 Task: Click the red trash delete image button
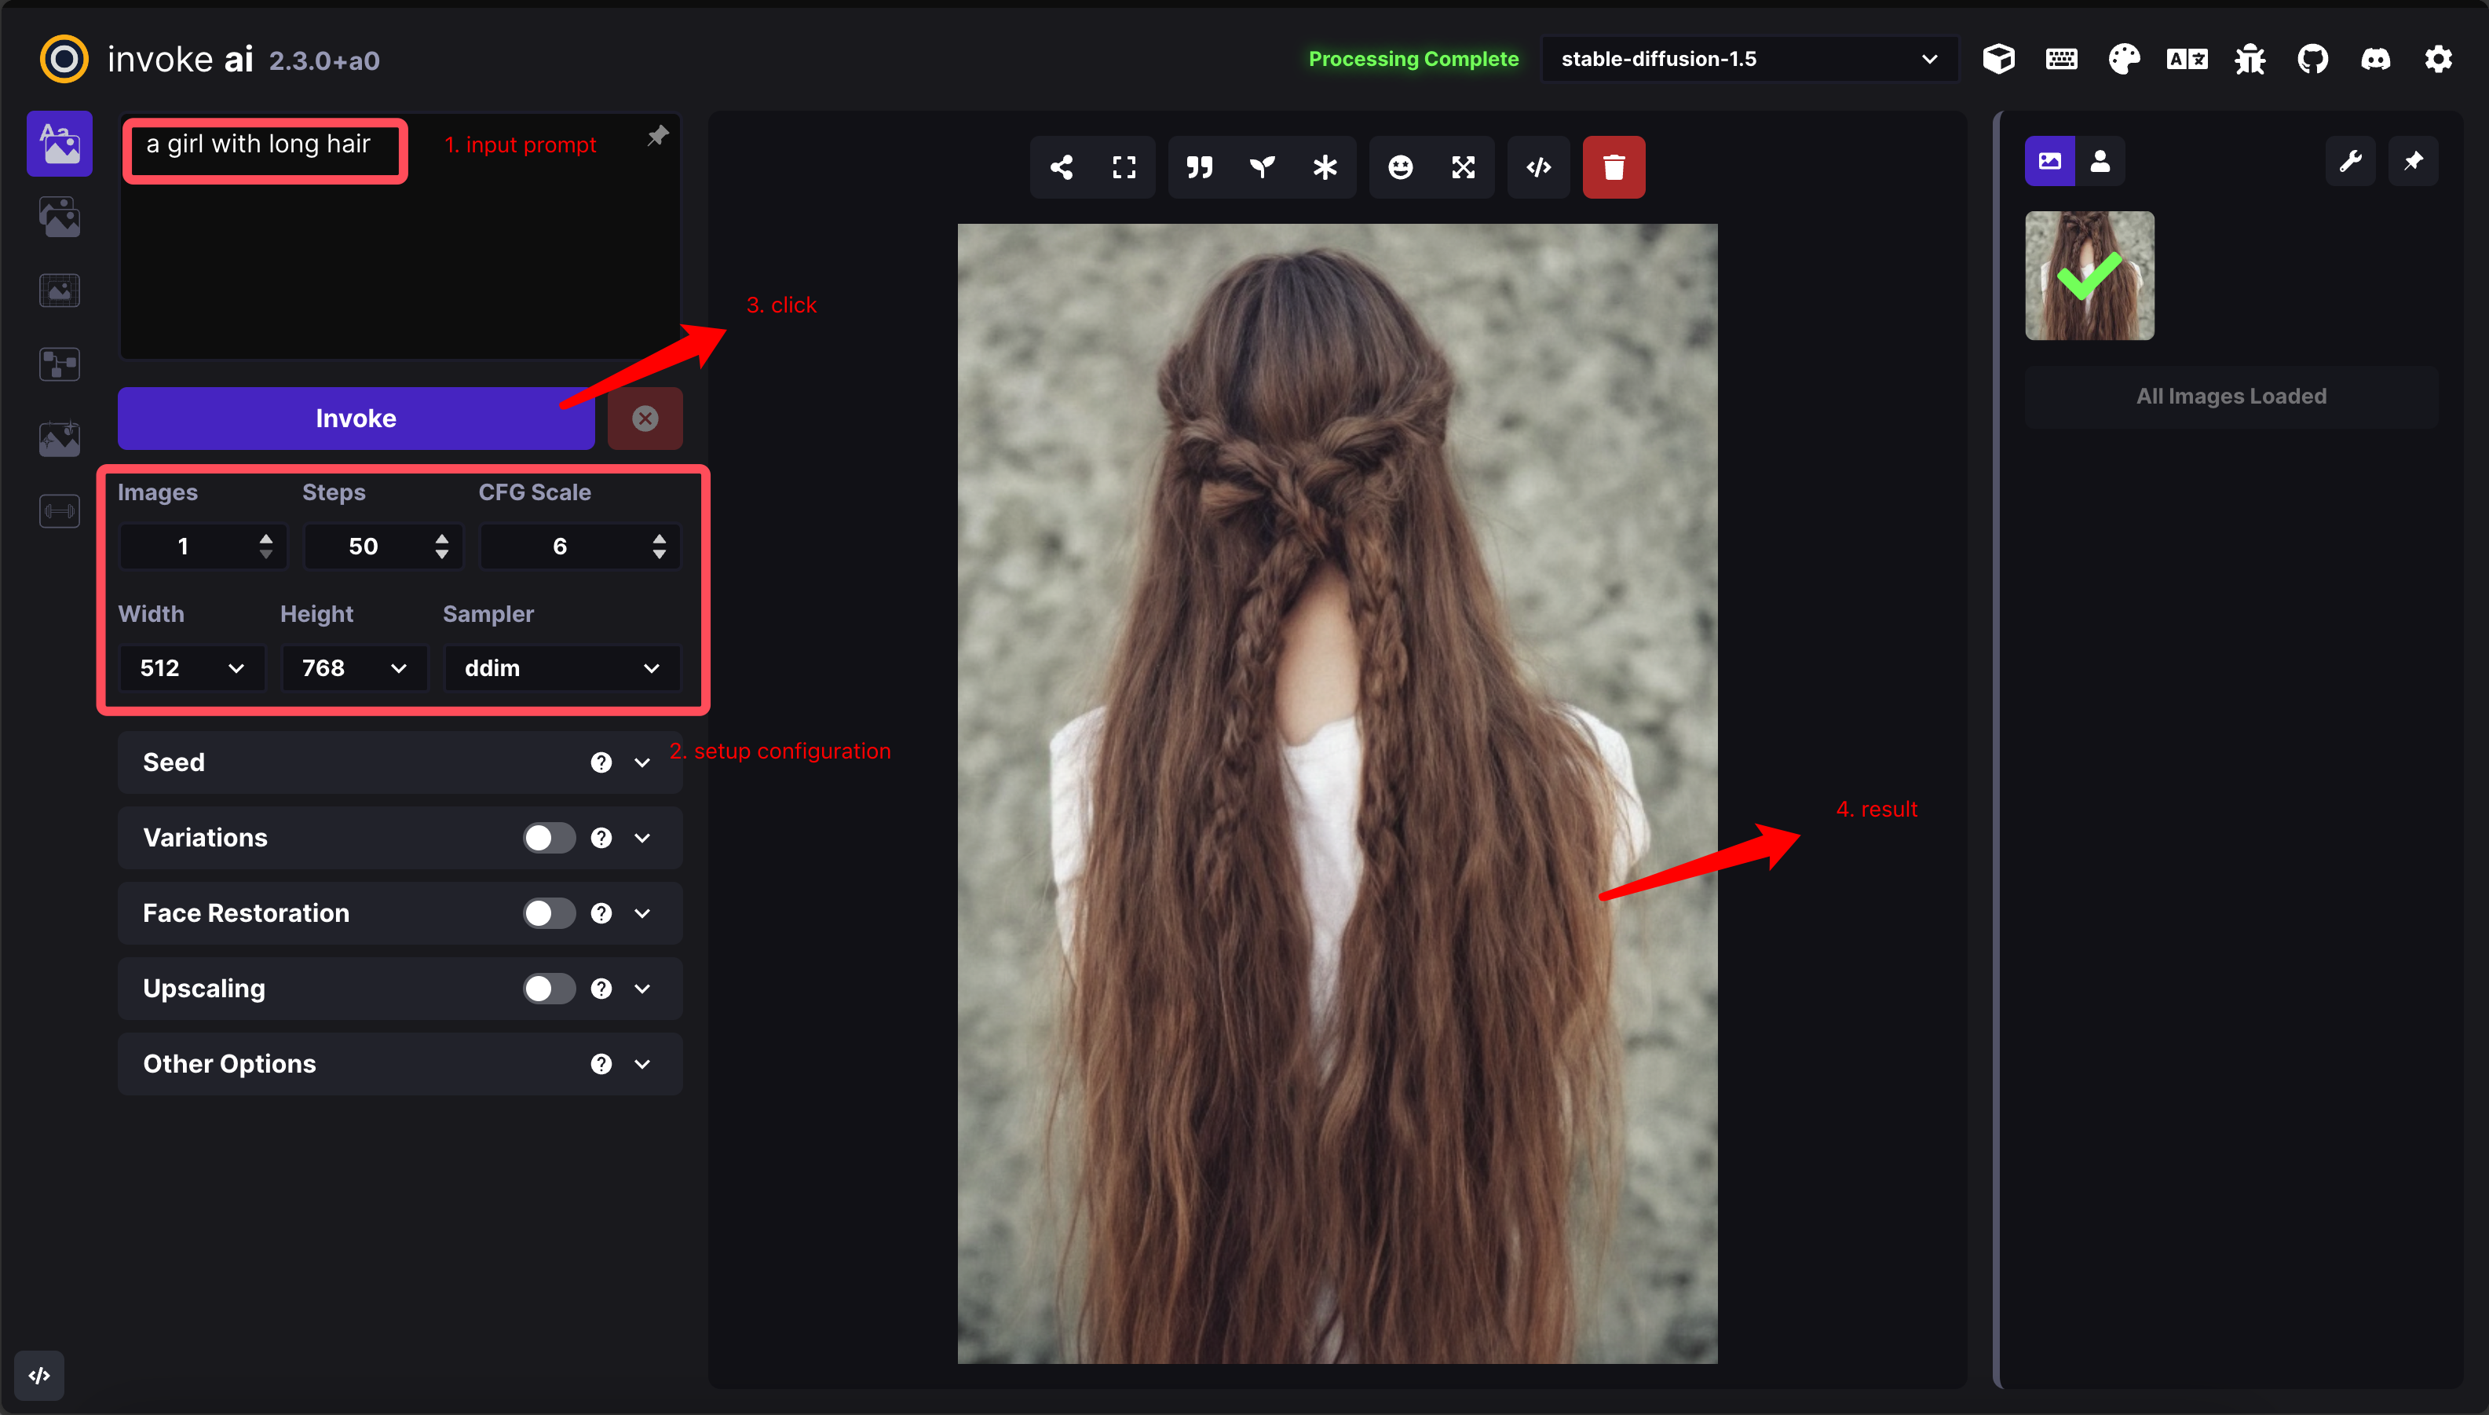1613,167
